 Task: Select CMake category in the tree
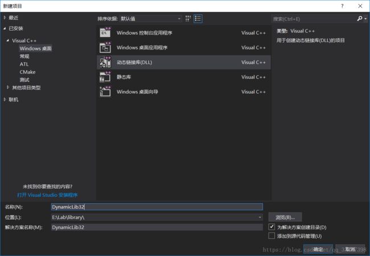pyautogui.click(x=27, y=72)
